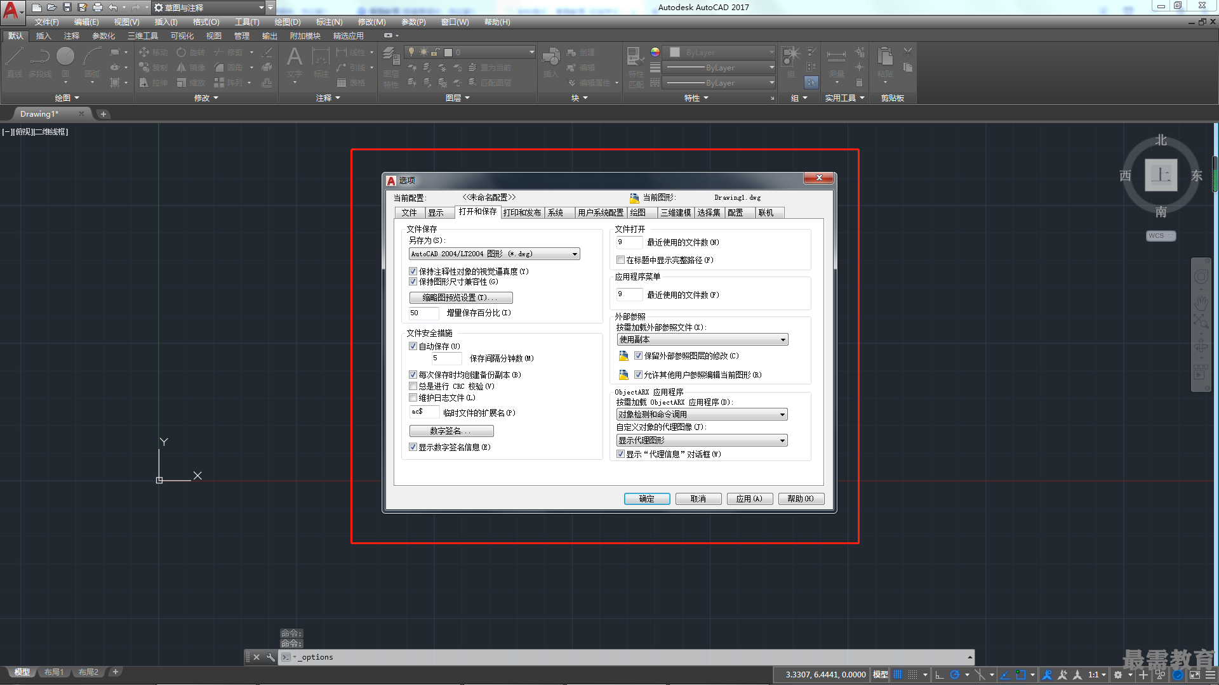Click the 确定 button in Options dialog

point(647,499)
